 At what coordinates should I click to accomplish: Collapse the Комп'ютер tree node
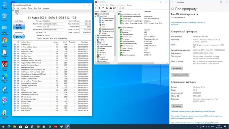pyautogui.click(x=96, y=16)
